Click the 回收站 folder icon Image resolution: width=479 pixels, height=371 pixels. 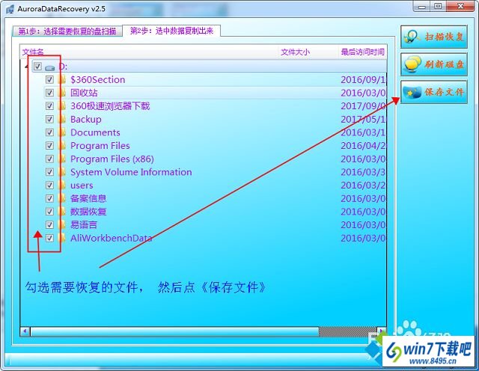[x=62, y=93]
